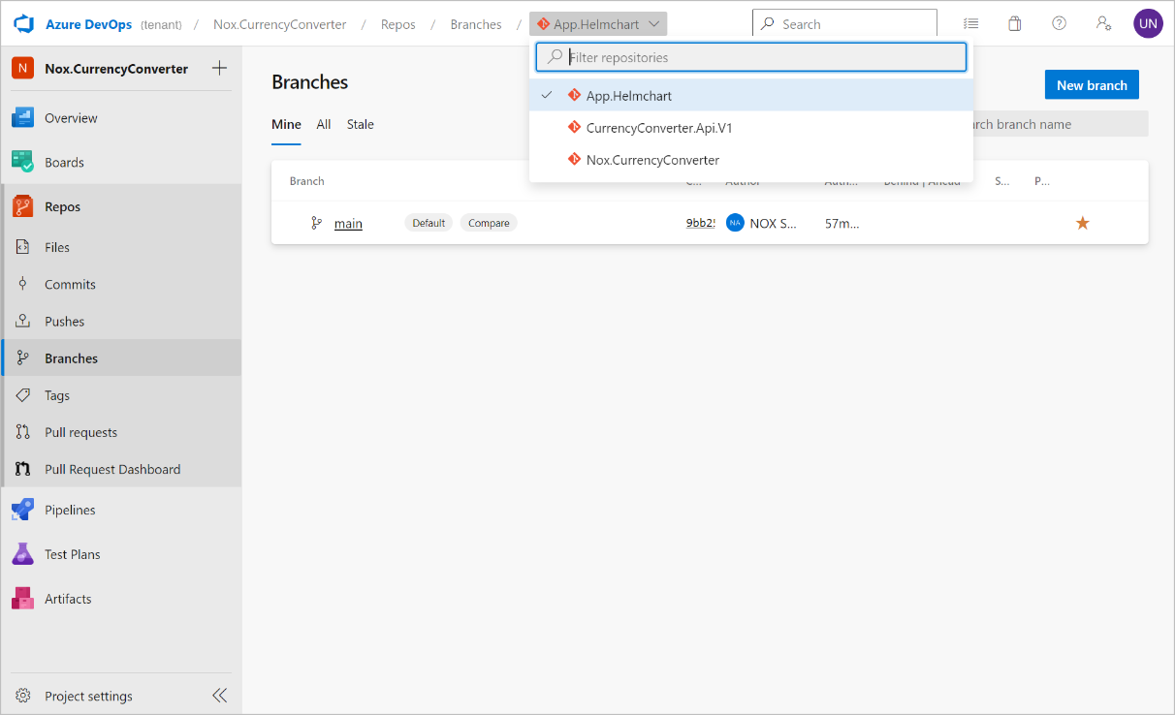The width and height of the screenshot is (1175, 715).
Task: Click the 57m authored time cell
Action: 842,223
